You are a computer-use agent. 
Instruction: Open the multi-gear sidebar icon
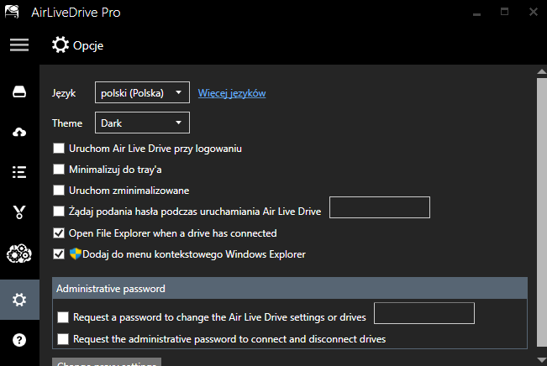(x=19, y=254)
